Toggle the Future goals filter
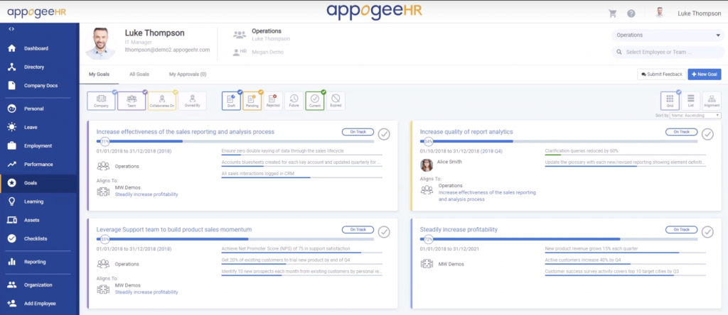 pos(294,101)
